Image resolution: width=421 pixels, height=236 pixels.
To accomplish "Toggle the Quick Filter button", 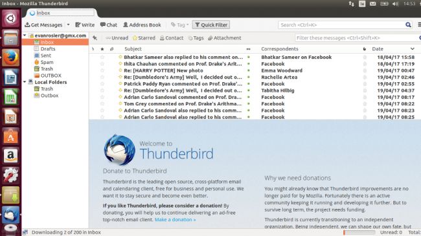I will (211, 25).
